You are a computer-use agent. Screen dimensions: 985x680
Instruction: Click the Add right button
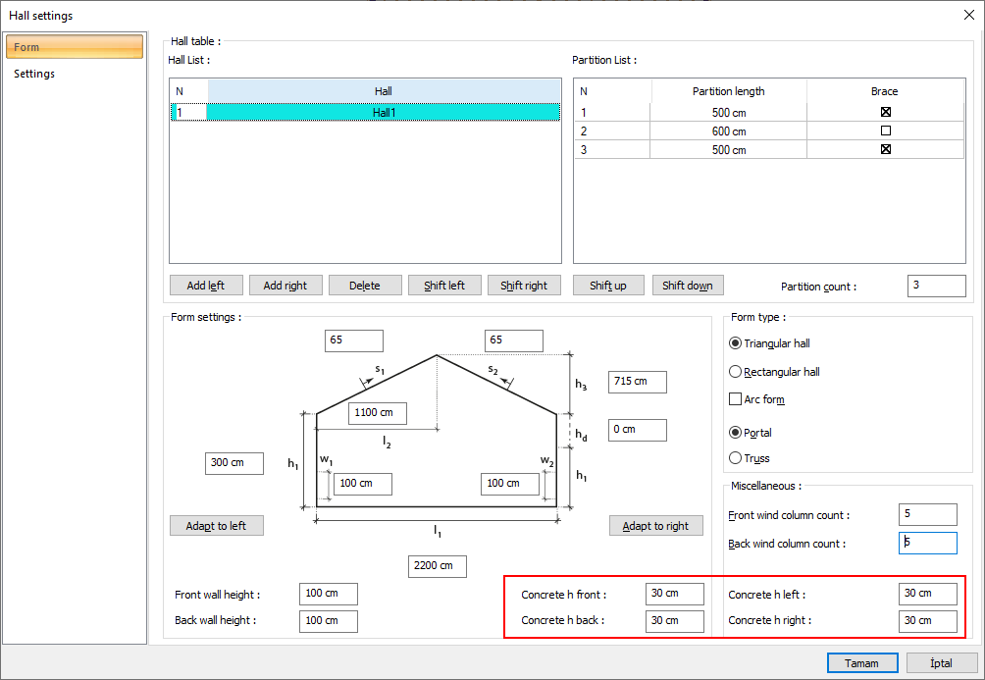285,286
